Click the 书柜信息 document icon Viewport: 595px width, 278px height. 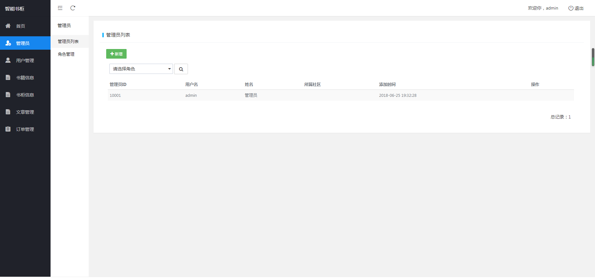[x=8, y=95]
